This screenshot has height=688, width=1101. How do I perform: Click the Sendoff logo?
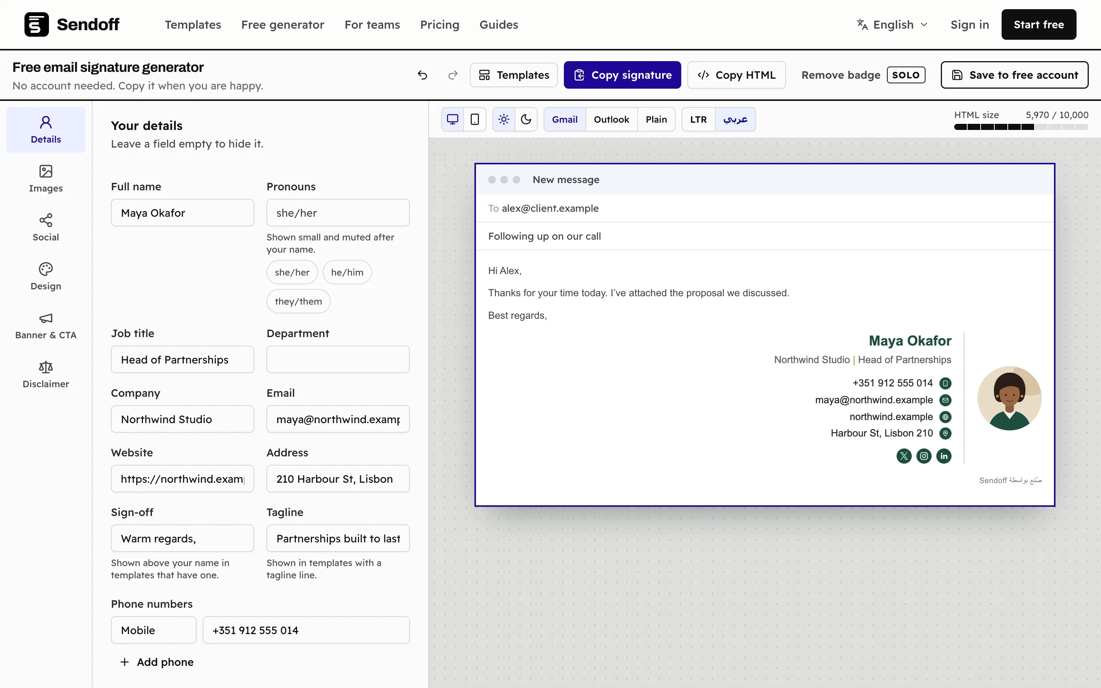(72, 24)
